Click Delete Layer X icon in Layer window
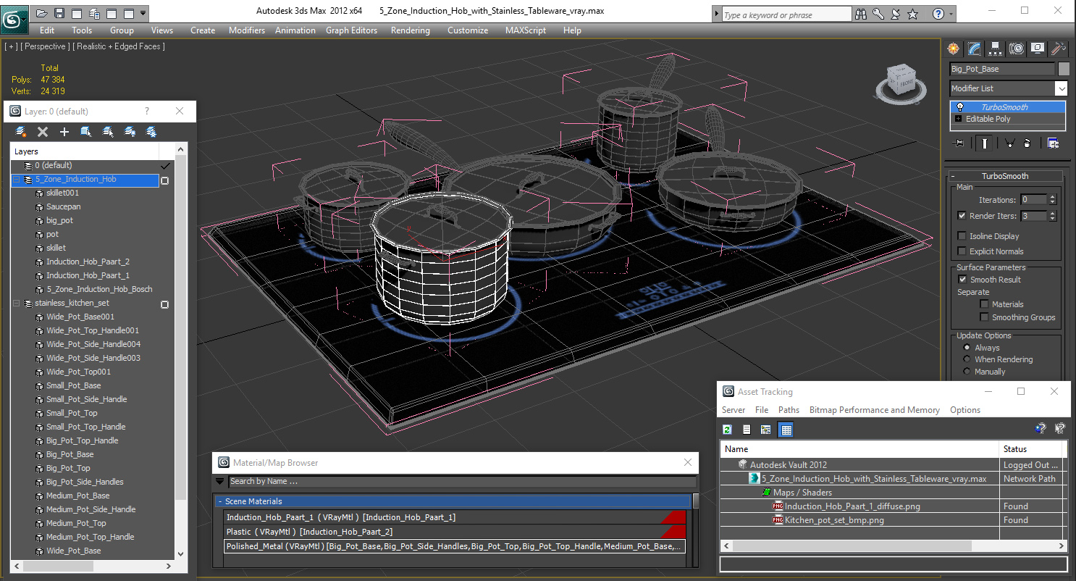1076x581 pixels. 43,131
